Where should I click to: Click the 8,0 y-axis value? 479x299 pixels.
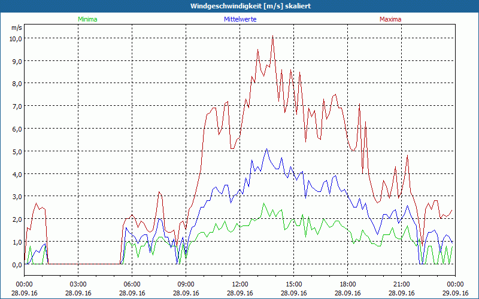pos(17,84)
